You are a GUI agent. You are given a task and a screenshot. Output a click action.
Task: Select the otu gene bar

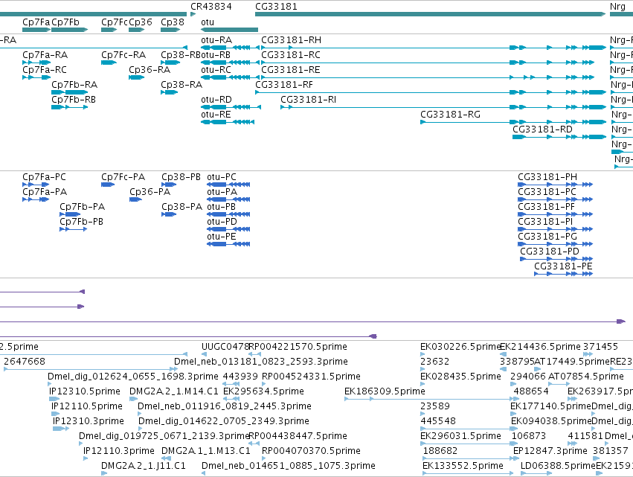[229, 30]
